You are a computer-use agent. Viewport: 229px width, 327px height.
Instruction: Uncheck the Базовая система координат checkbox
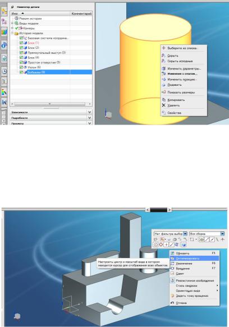click(x=21, y=38)
